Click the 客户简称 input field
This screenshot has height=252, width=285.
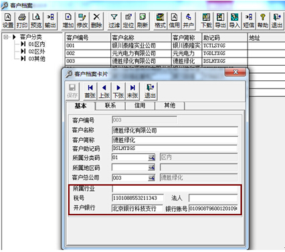pyautogui.click(x=175, y=140)
